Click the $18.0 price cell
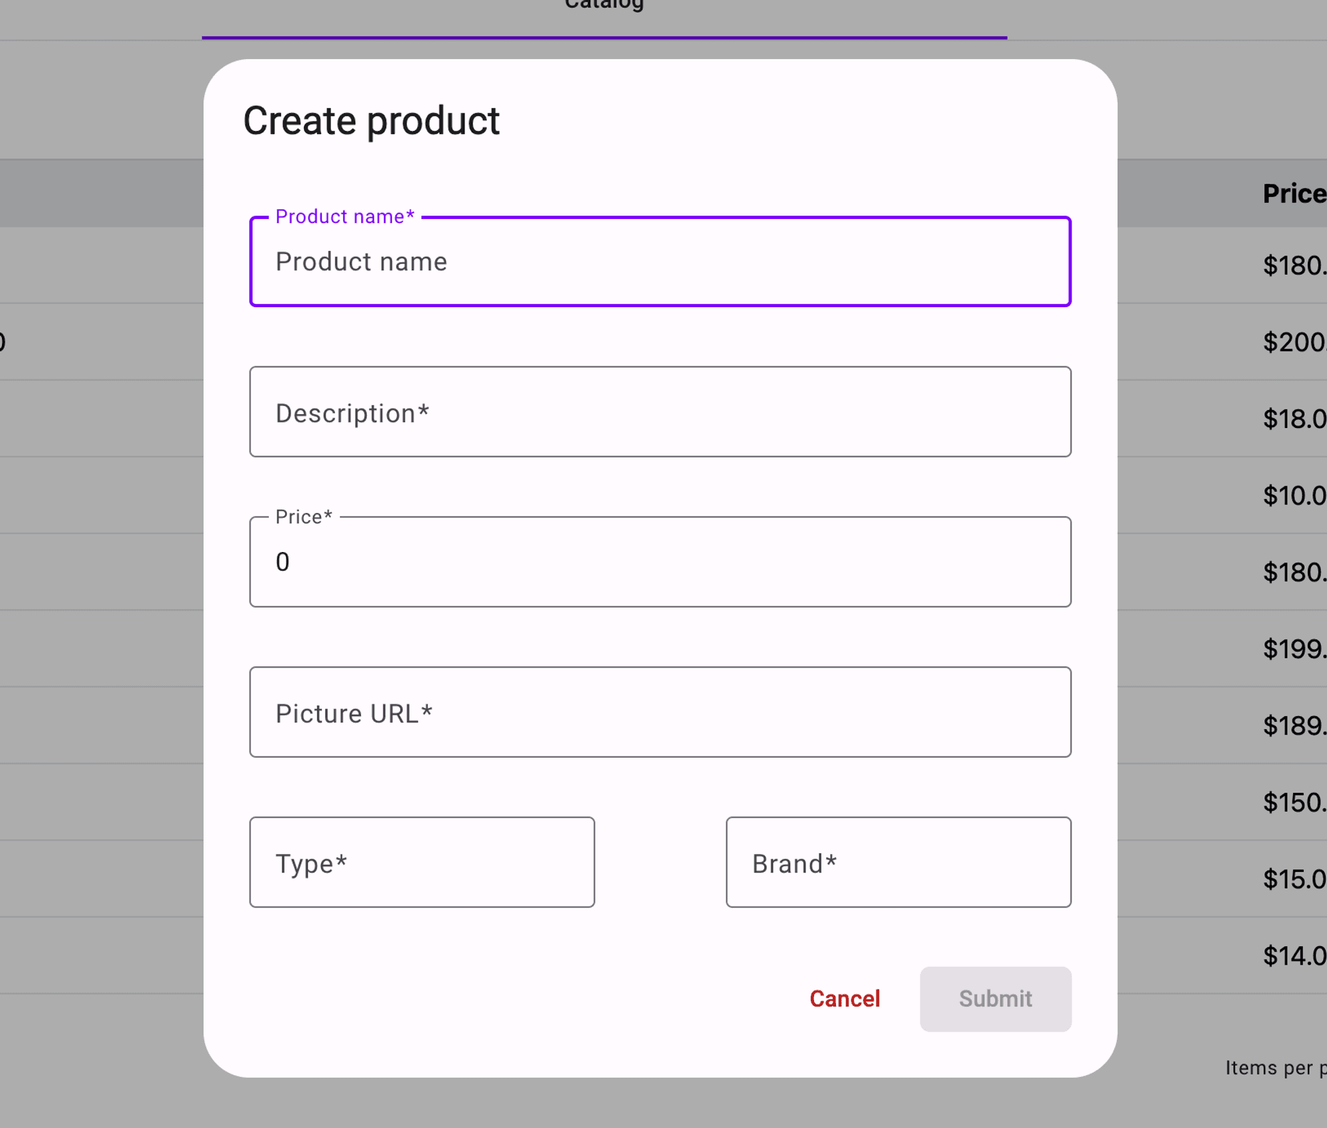 pyautogui.click(x=1294, y=419)
